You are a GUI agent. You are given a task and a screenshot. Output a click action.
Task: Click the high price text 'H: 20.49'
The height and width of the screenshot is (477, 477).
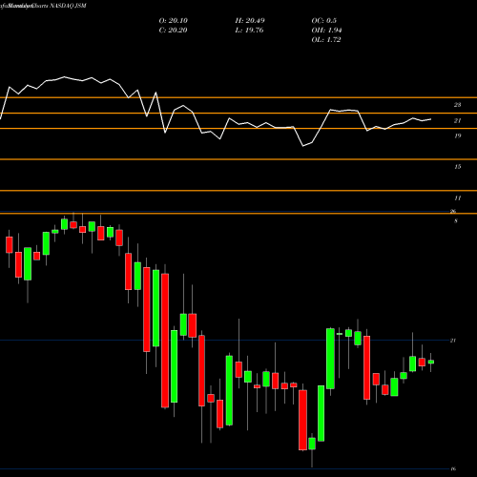tap(250, 21)
